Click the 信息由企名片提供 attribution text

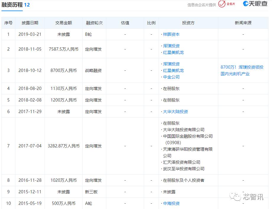click(202, 5)
